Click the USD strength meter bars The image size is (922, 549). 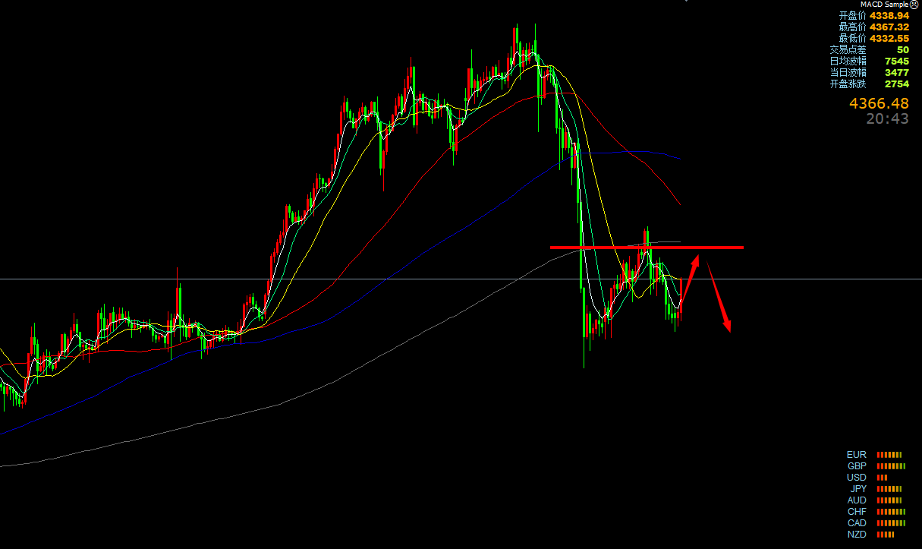(x=882, y=478)
